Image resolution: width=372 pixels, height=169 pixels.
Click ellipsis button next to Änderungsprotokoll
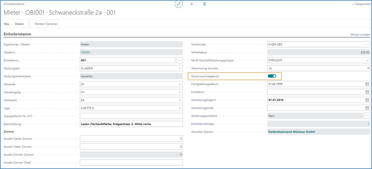click(x=367, y=116)
